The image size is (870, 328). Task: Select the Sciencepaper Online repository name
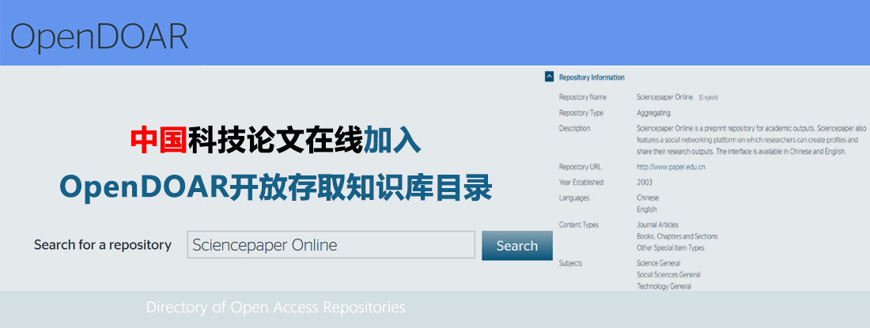click(x=665, y=97)
